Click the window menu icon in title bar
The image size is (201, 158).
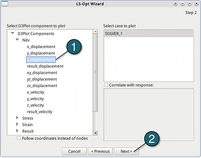[5, 4]
